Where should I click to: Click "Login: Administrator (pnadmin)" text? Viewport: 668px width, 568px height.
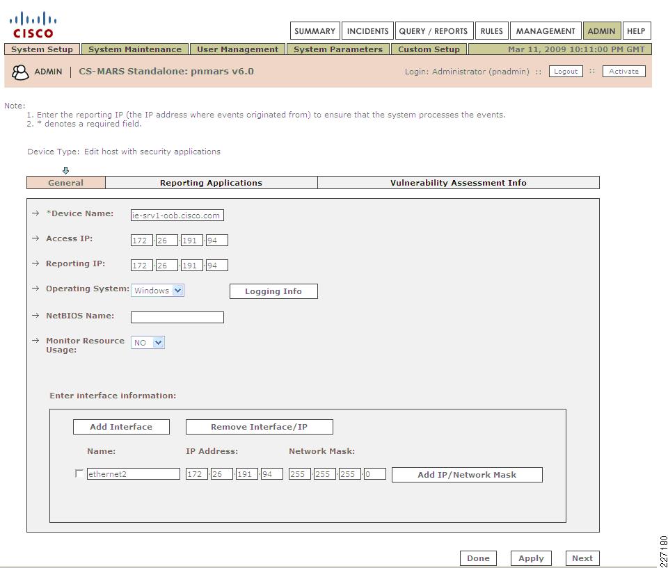tap(467, 72)
